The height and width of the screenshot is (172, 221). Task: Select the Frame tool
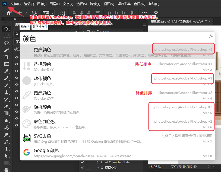[6, 64]
